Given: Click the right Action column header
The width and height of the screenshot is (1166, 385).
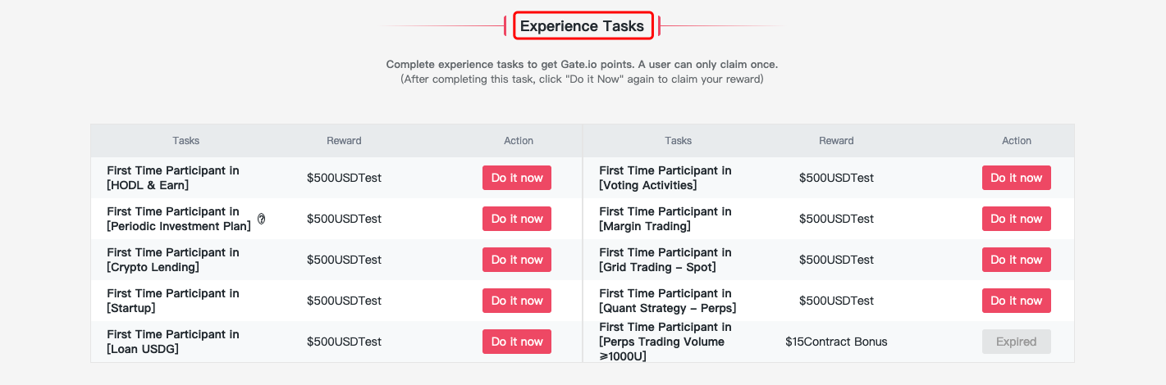Looking at the screenshot, I should (1016, 141).
